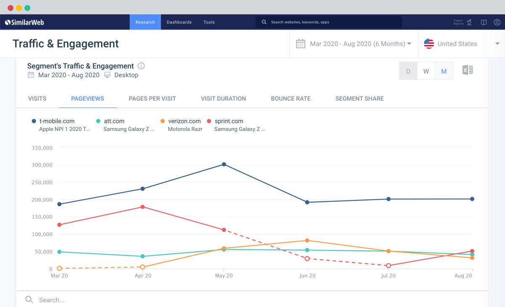Click t-mobile.com Jun 20 data point

(x=307, y=202)
